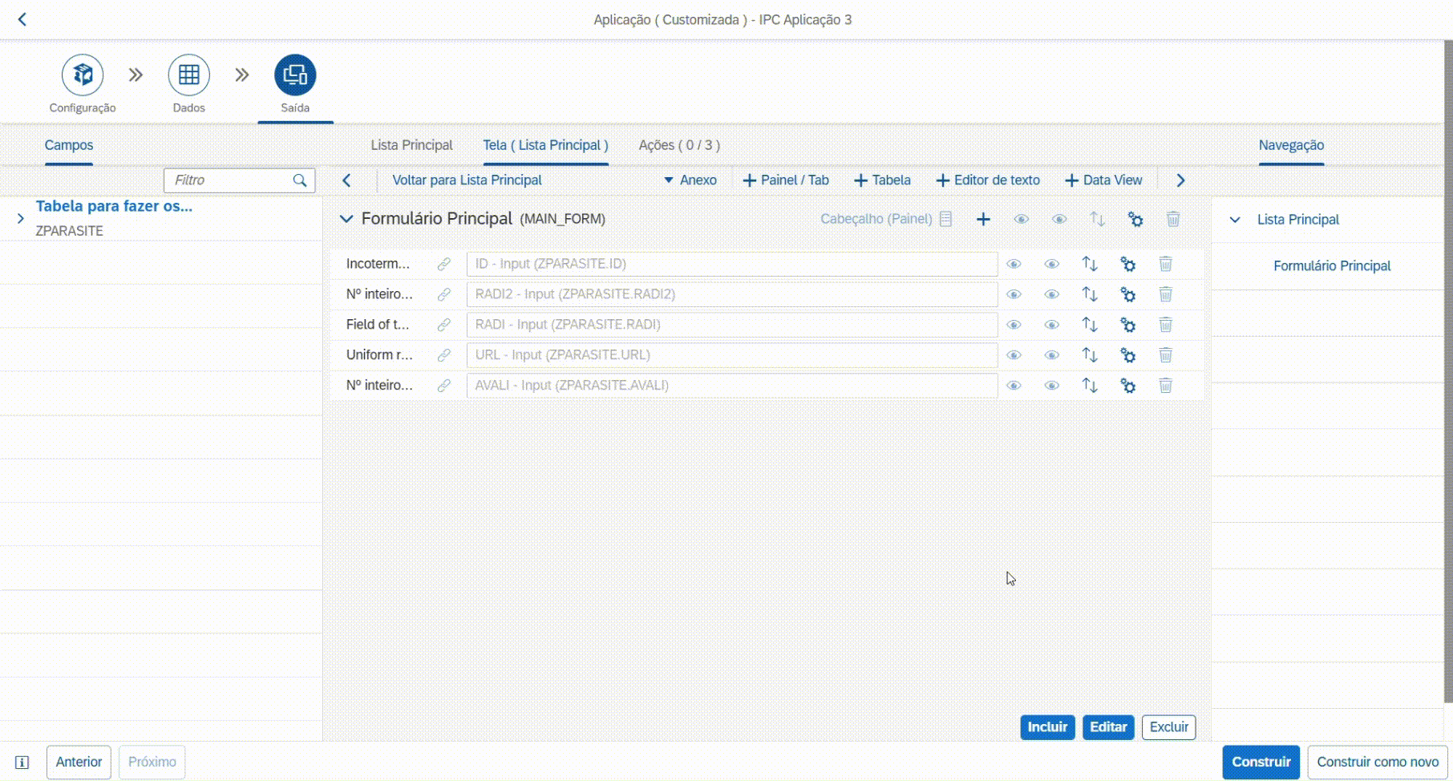Click the info icon in the bottom-left corner
The width and height of the screenshot is (1453, 781).
coord(22,763)
